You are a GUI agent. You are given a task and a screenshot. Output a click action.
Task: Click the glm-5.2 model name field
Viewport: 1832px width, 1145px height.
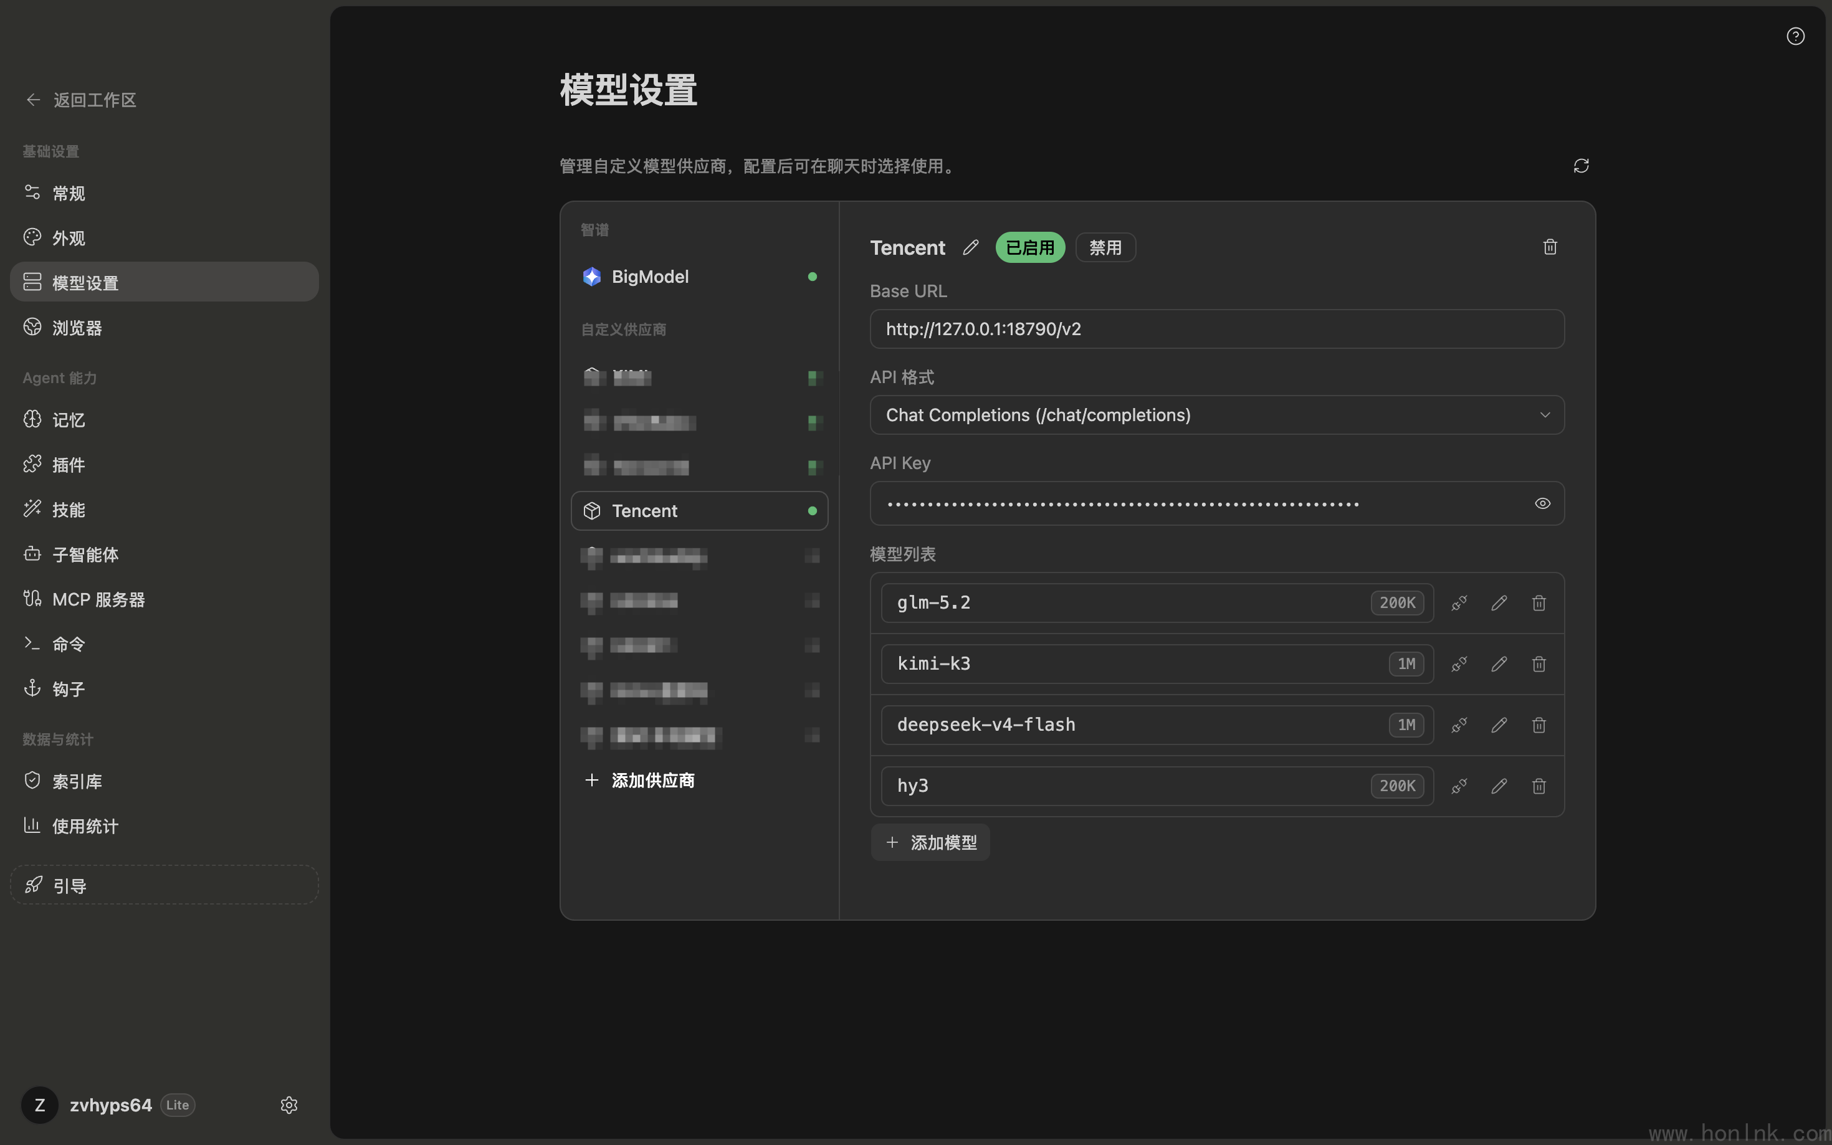pos(1157,603)
